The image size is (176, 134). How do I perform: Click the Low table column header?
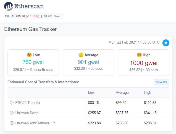click(x=91, y=93)
